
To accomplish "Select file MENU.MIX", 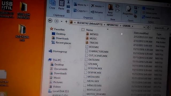I will tap(93, 81).
